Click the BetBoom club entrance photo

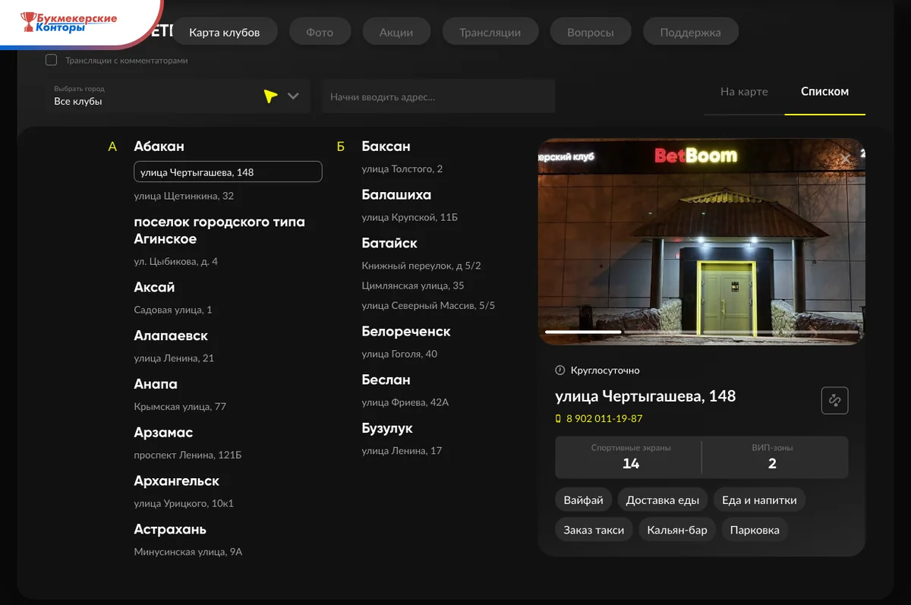click(701, 241)
